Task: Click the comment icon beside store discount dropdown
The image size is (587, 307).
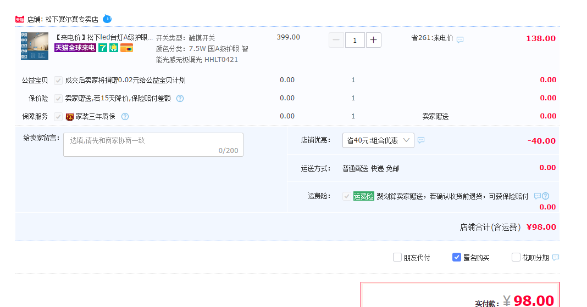Action: 421,140
